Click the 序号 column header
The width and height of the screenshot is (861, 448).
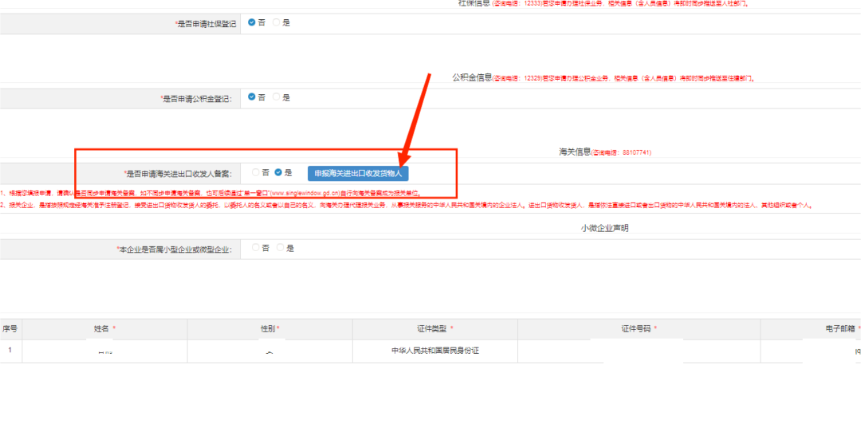(10, 329)
